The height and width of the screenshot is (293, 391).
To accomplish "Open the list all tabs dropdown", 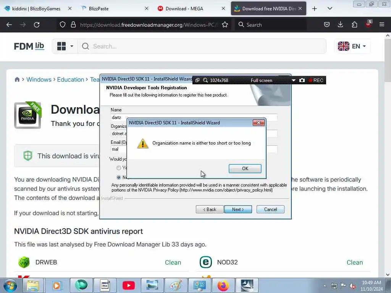I will 330,8.
